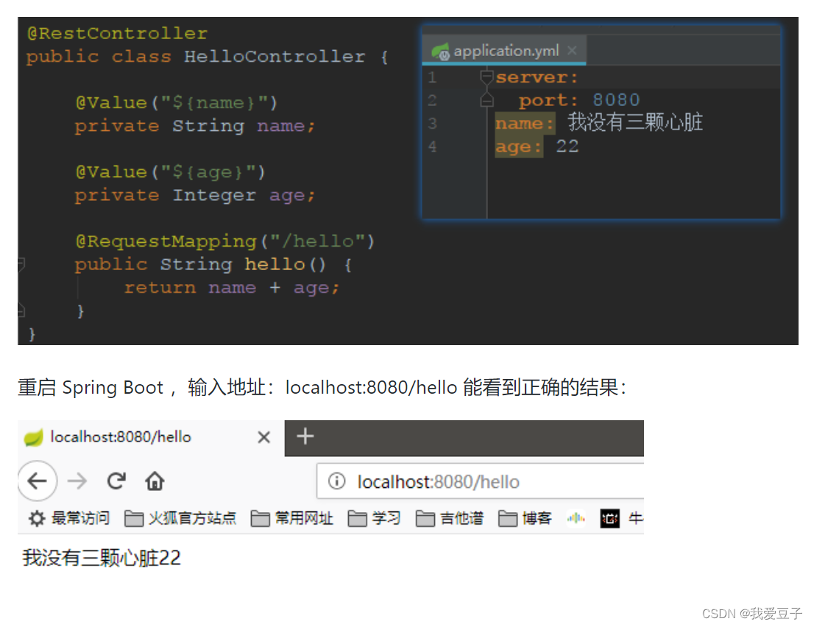Collapse the hello method fold marker in gutter
The height and width of the screenshot is (627, 814).
pos(21,264)
